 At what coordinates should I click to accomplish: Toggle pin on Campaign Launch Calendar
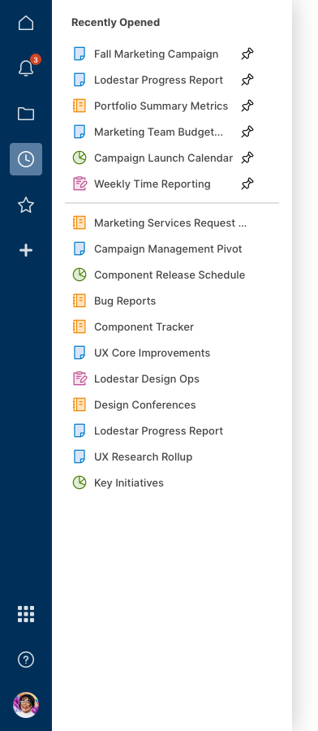247,158
